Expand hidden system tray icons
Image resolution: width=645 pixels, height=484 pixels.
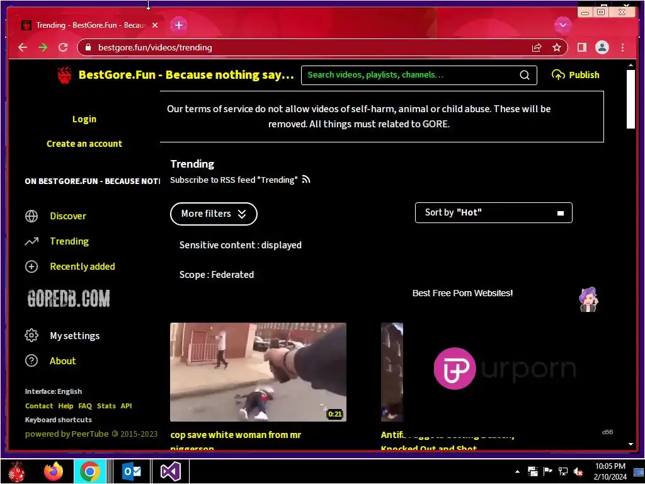pos(517,471)
